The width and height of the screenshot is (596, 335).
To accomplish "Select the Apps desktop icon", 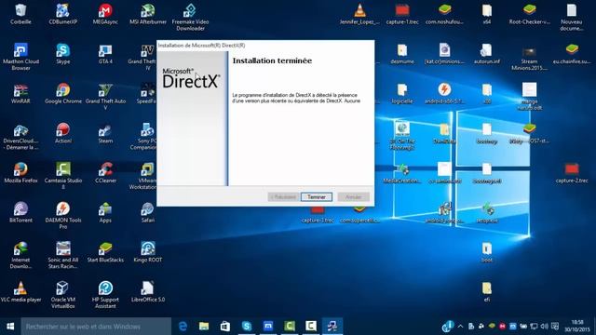I will point(105,213).
